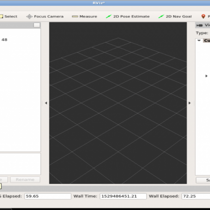Click the Rename button

pyautogui.click(x=25, y=180)
